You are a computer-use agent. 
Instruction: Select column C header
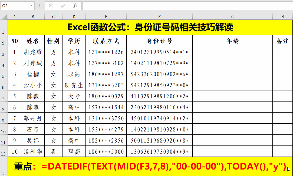54,17
